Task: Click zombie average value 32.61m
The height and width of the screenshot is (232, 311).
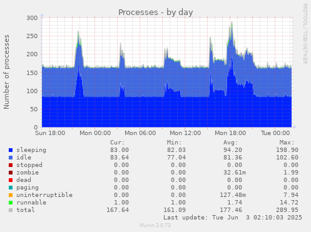Action: [x=235, y=173]
